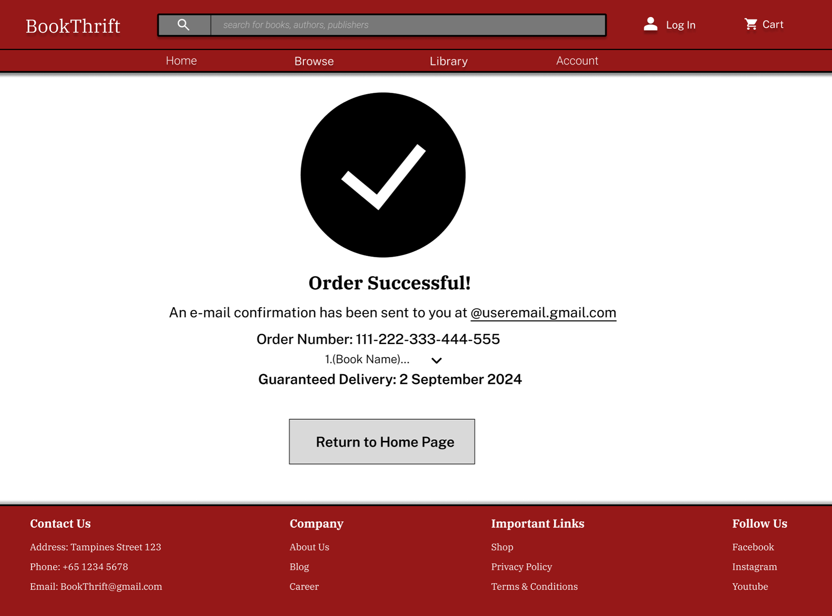Image resolution: width=832 pixels, height=616 pixels.
Task: Expand the book name order list chevron
Action: (436, 360)
